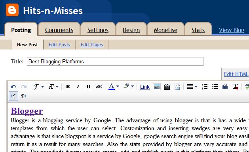Apply bulleted list formatting

pos(215,87)
